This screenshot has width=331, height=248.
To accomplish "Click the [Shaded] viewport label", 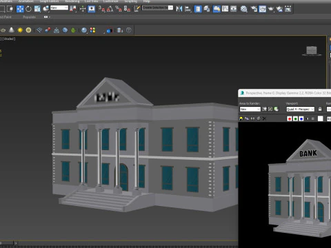I will pos(9,39).
